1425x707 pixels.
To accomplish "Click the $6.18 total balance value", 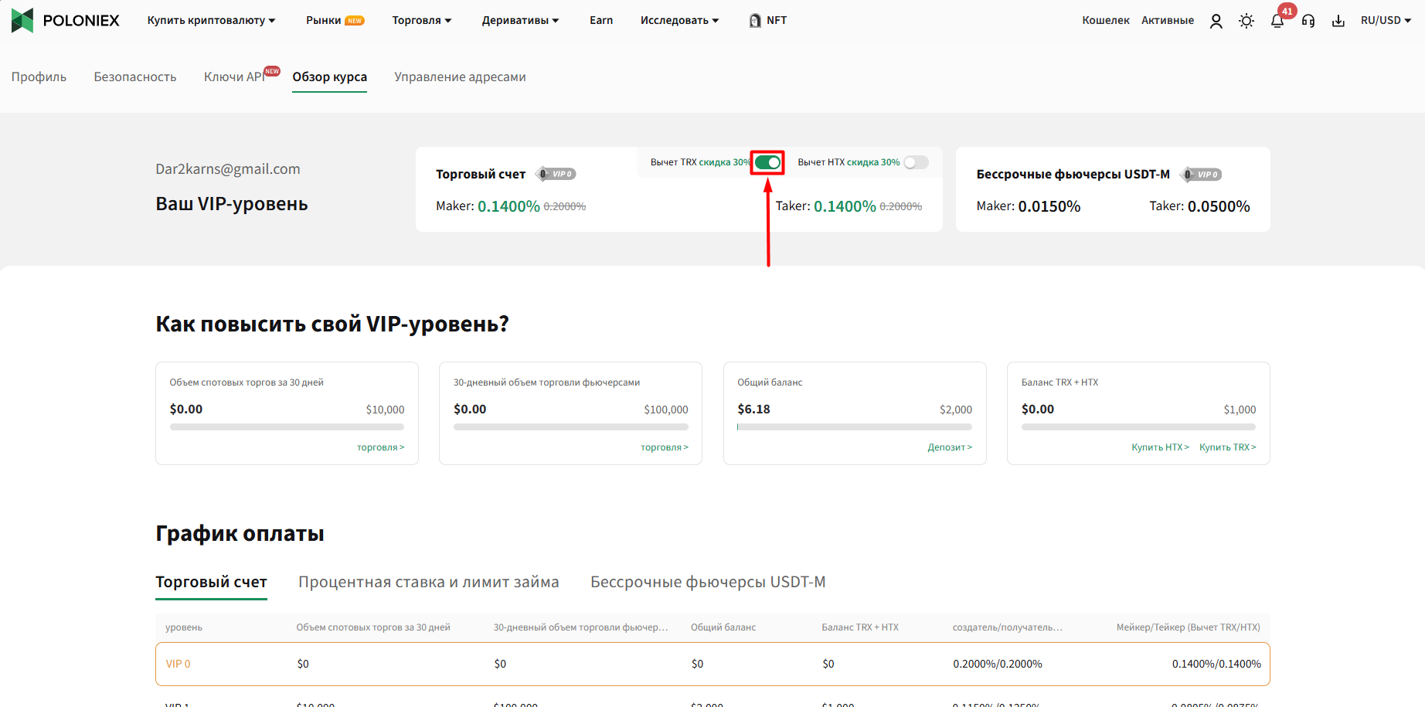I will click(753, 410).
